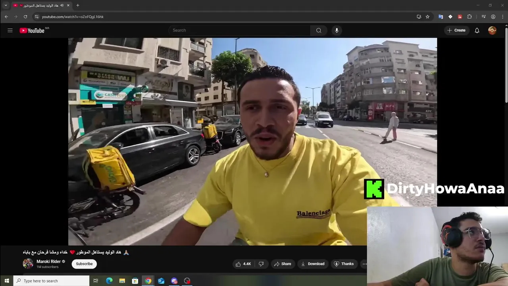Subscribe to Maroki Rider

[x=84, y=264]
